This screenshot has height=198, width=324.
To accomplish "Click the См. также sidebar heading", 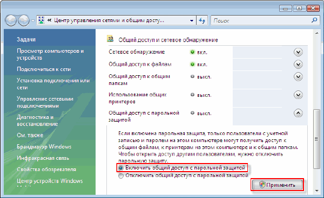I will 30,135.
